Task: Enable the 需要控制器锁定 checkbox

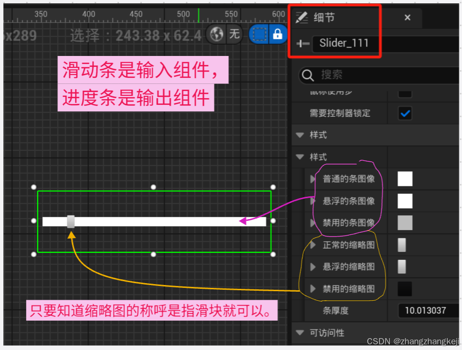Action: pyautogui.click(x=404, y=113)
